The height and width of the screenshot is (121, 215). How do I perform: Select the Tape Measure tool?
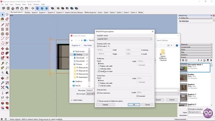pyautogui.click(x=2, y=64)
